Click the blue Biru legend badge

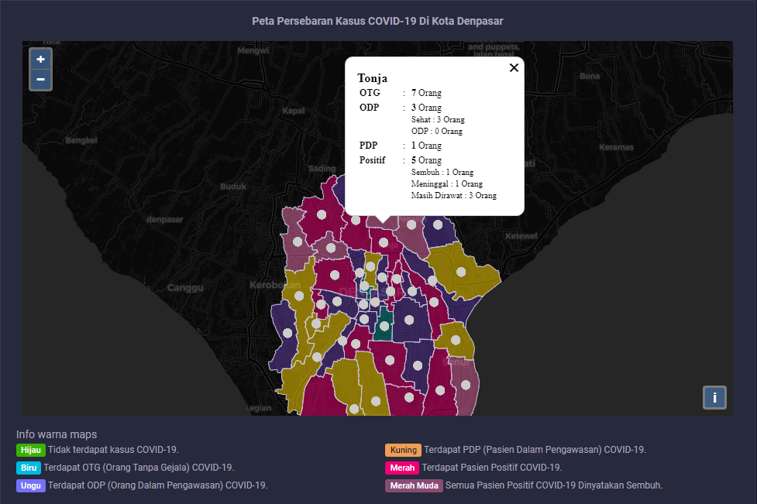(29, 468)
